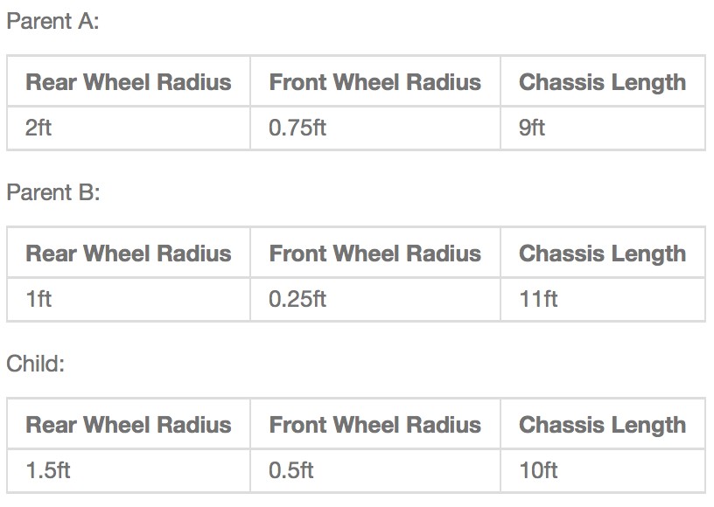Viewport: 714px width, 507px height.
Task: Select Parent A Rear Wheel Radius header
Action: click(x=129, y=82)
